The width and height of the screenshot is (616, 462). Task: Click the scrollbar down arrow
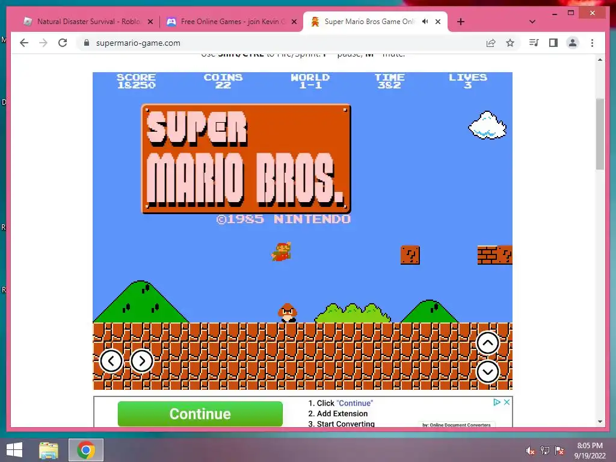[x=600, y=422]
